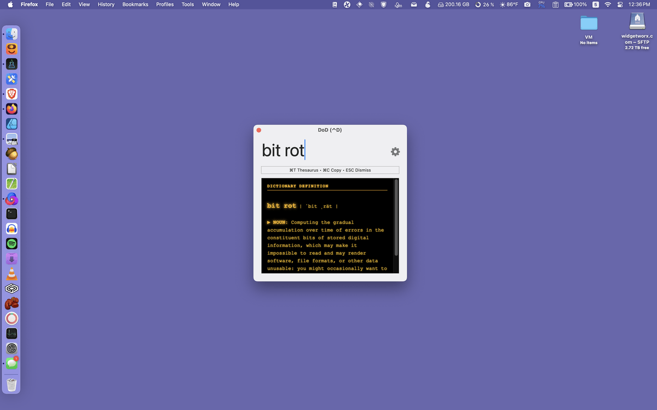The image size is (657, 410).
Task: Launch Terminal from the Dock
Action: click(11, 213)
